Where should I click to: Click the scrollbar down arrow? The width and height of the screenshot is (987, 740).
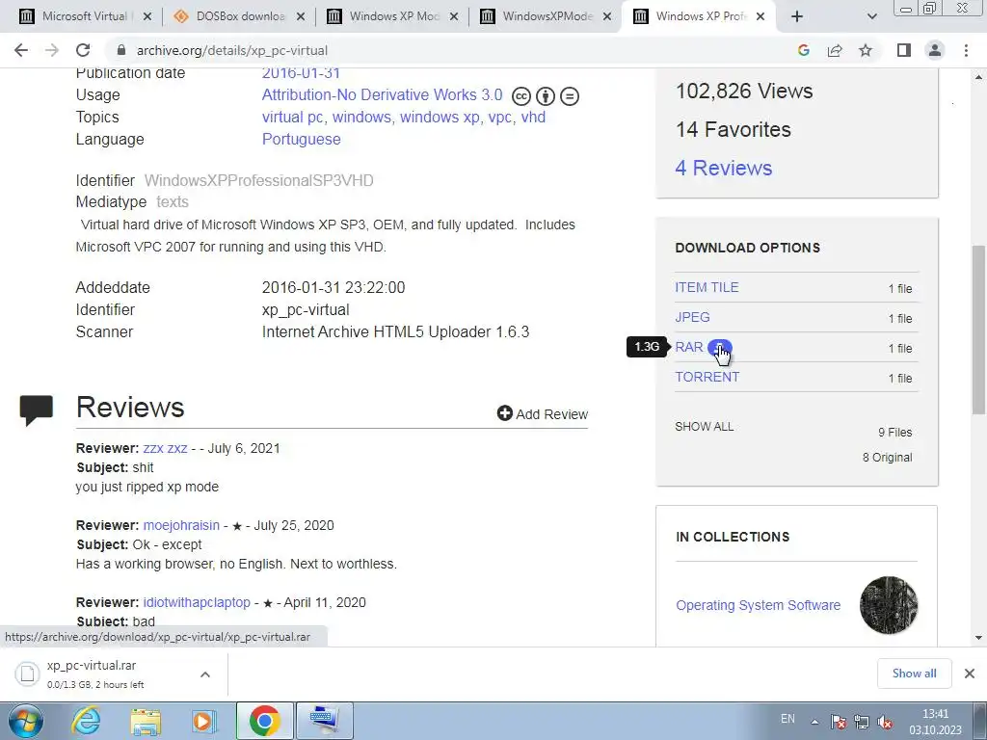(x=978, y=638)
